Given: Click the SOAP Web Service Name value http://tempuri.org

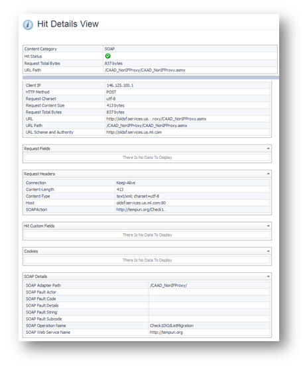Looking at the screenshot, I should click(166, 333).
